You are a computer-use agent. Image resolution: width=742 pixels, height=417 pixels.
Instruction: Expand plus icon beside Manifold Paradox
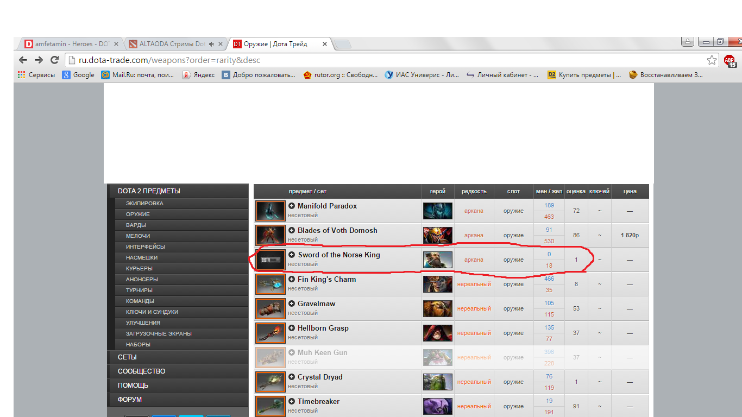click(292, 206)
